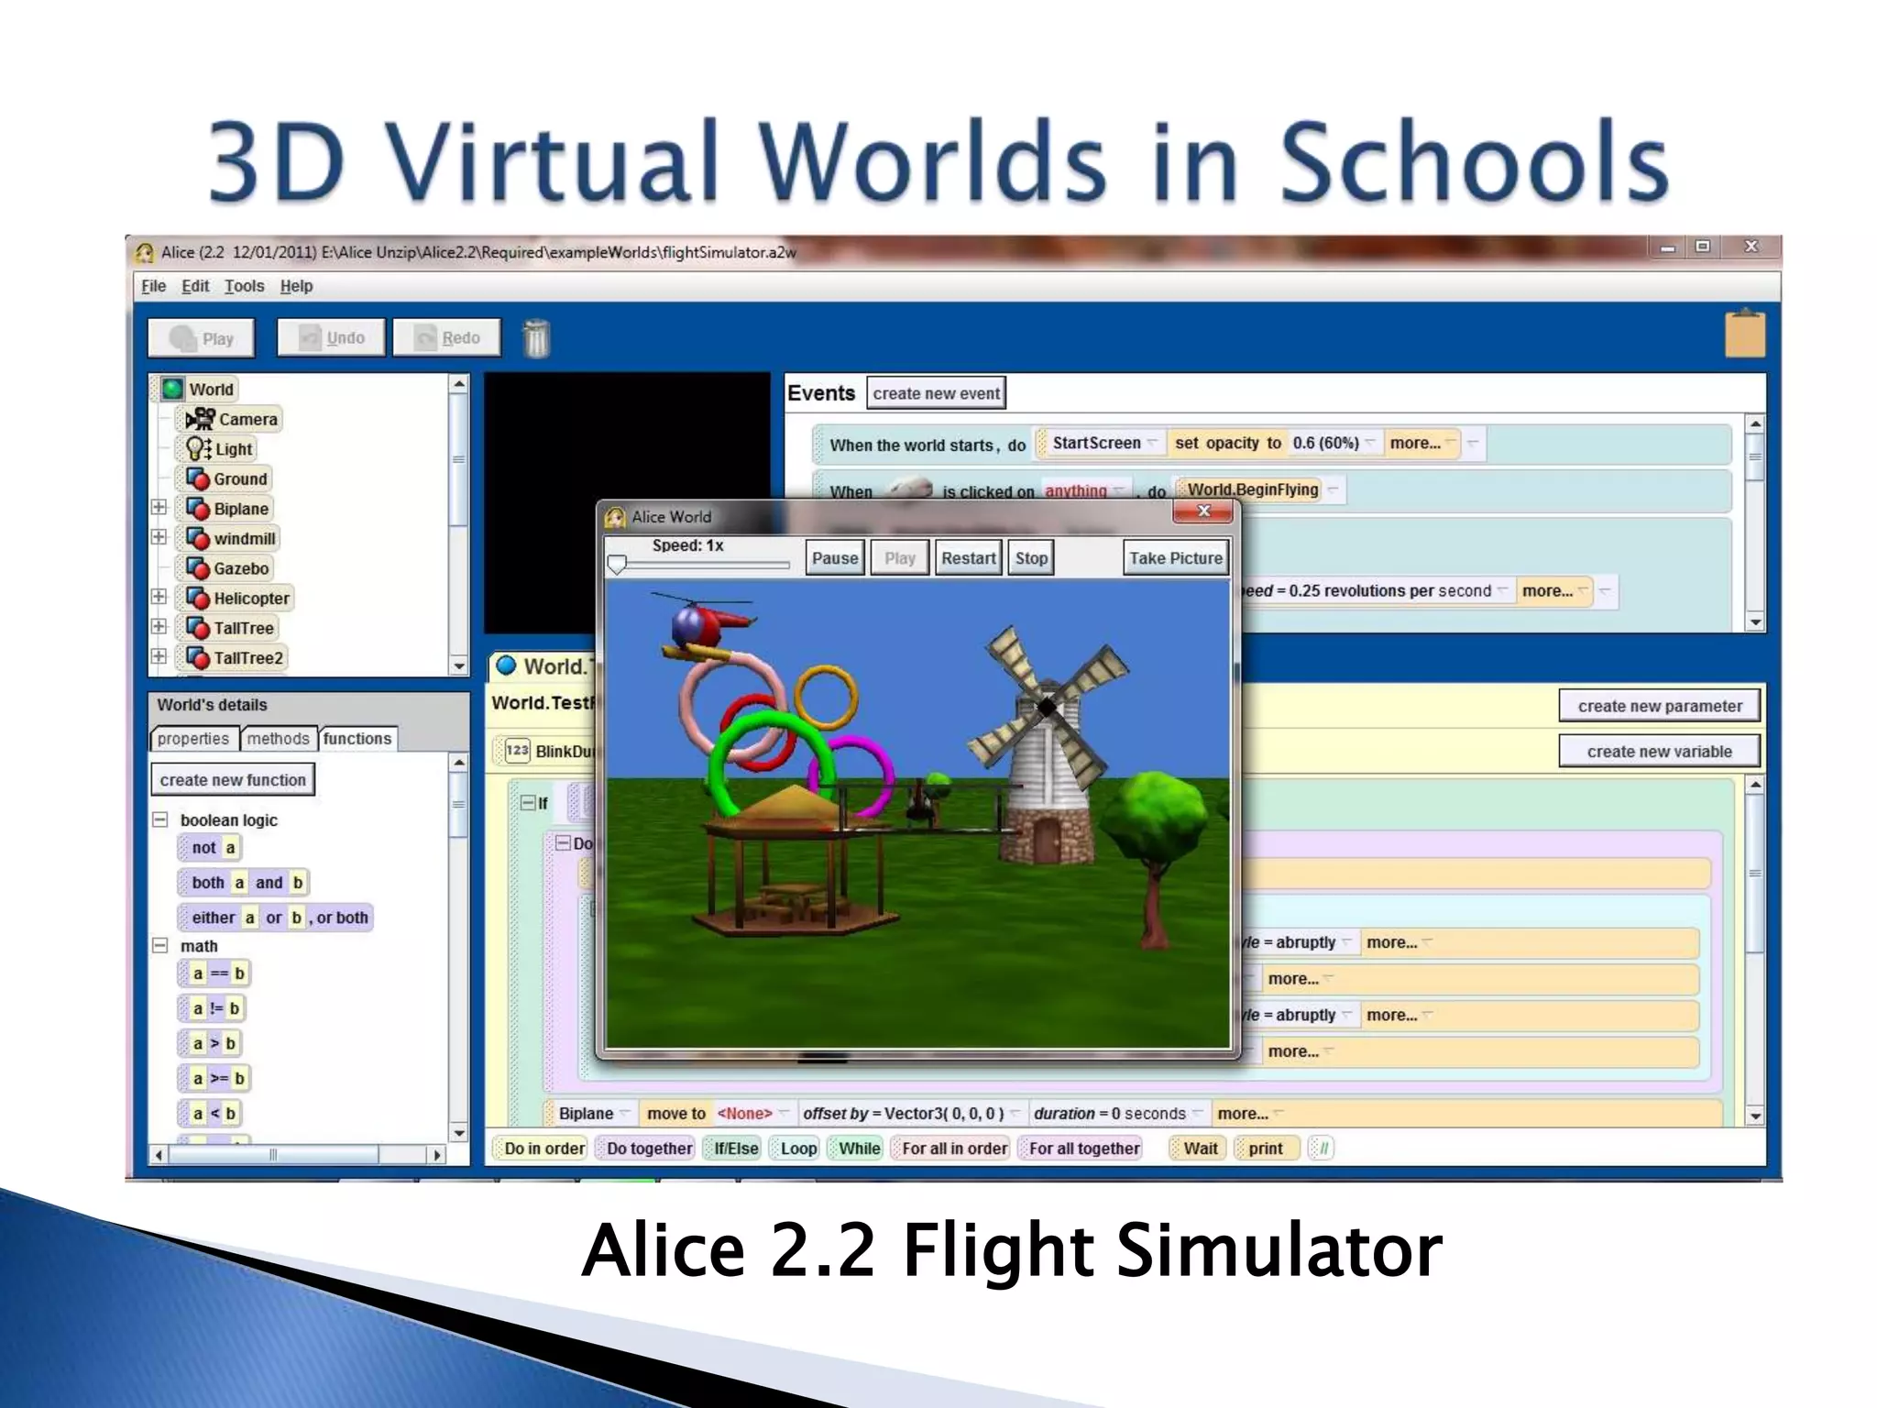Click the Speed slider handle in Alice World
The image size is (1877, 1408).
tap(618, 565)
